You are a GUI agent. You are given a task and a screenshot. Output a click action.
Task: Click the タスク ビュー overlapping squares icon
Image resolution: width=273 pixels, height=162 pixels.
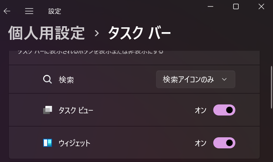(48, 110)
